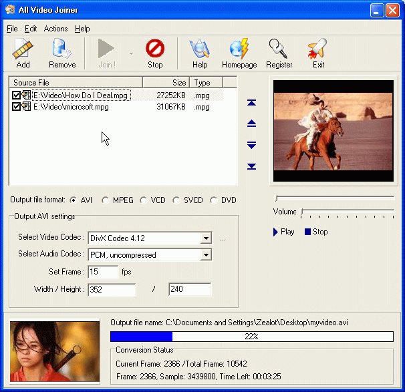The width and height of the screenshot is (405, 392).
Task: Click the Time Left: 00:03:25 text
Action: coord(250,377)
